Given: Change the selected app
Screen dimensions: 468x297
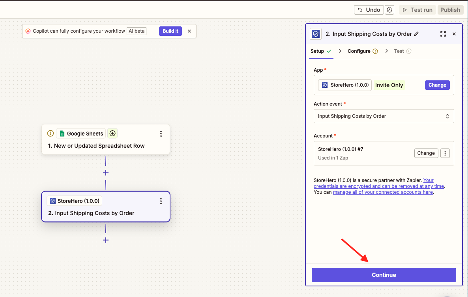Looking at the screenshot, I should point(437,85).
